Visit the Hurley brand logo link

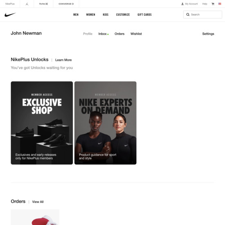[43, 4]
